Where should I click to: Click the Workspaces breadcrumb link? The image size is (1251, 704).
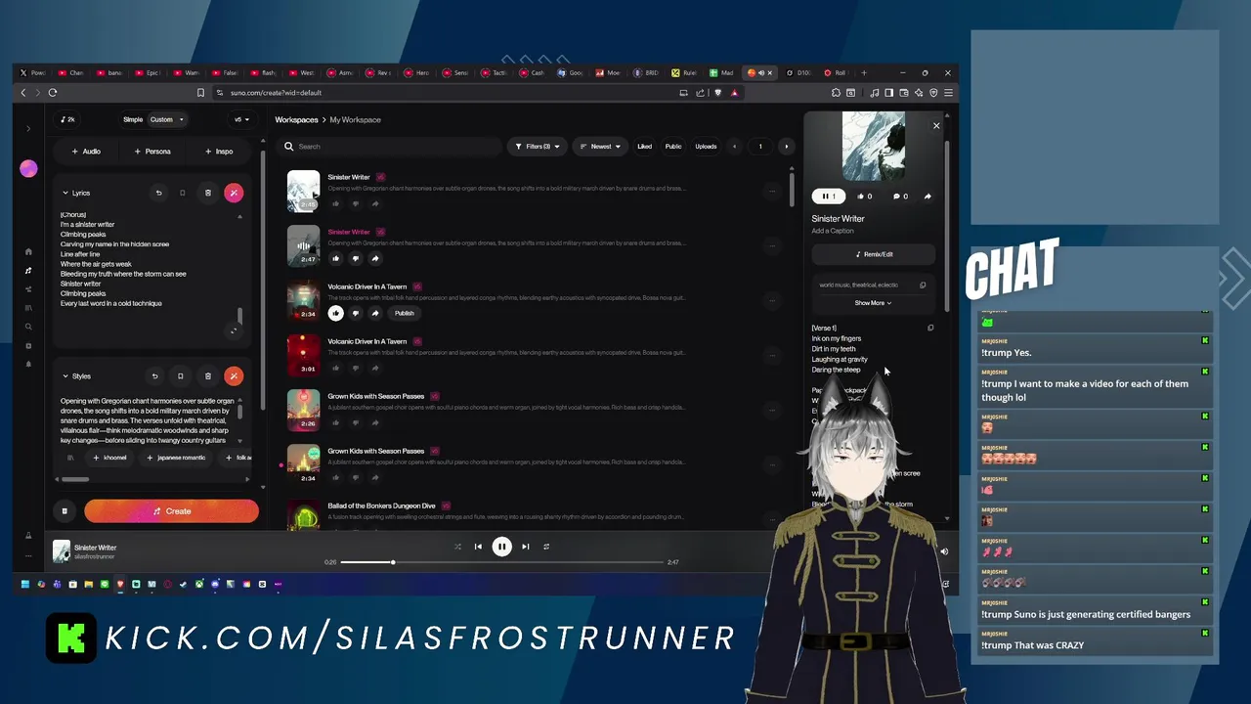296,119
